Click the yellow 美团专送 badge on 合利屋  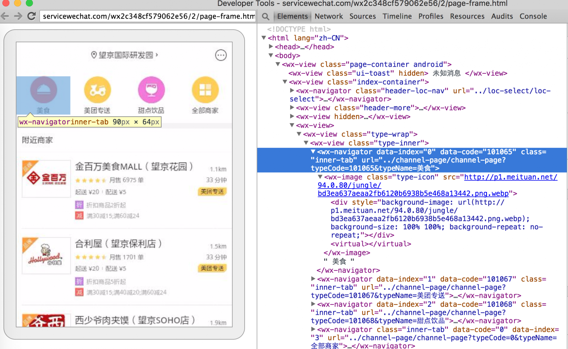212,268
